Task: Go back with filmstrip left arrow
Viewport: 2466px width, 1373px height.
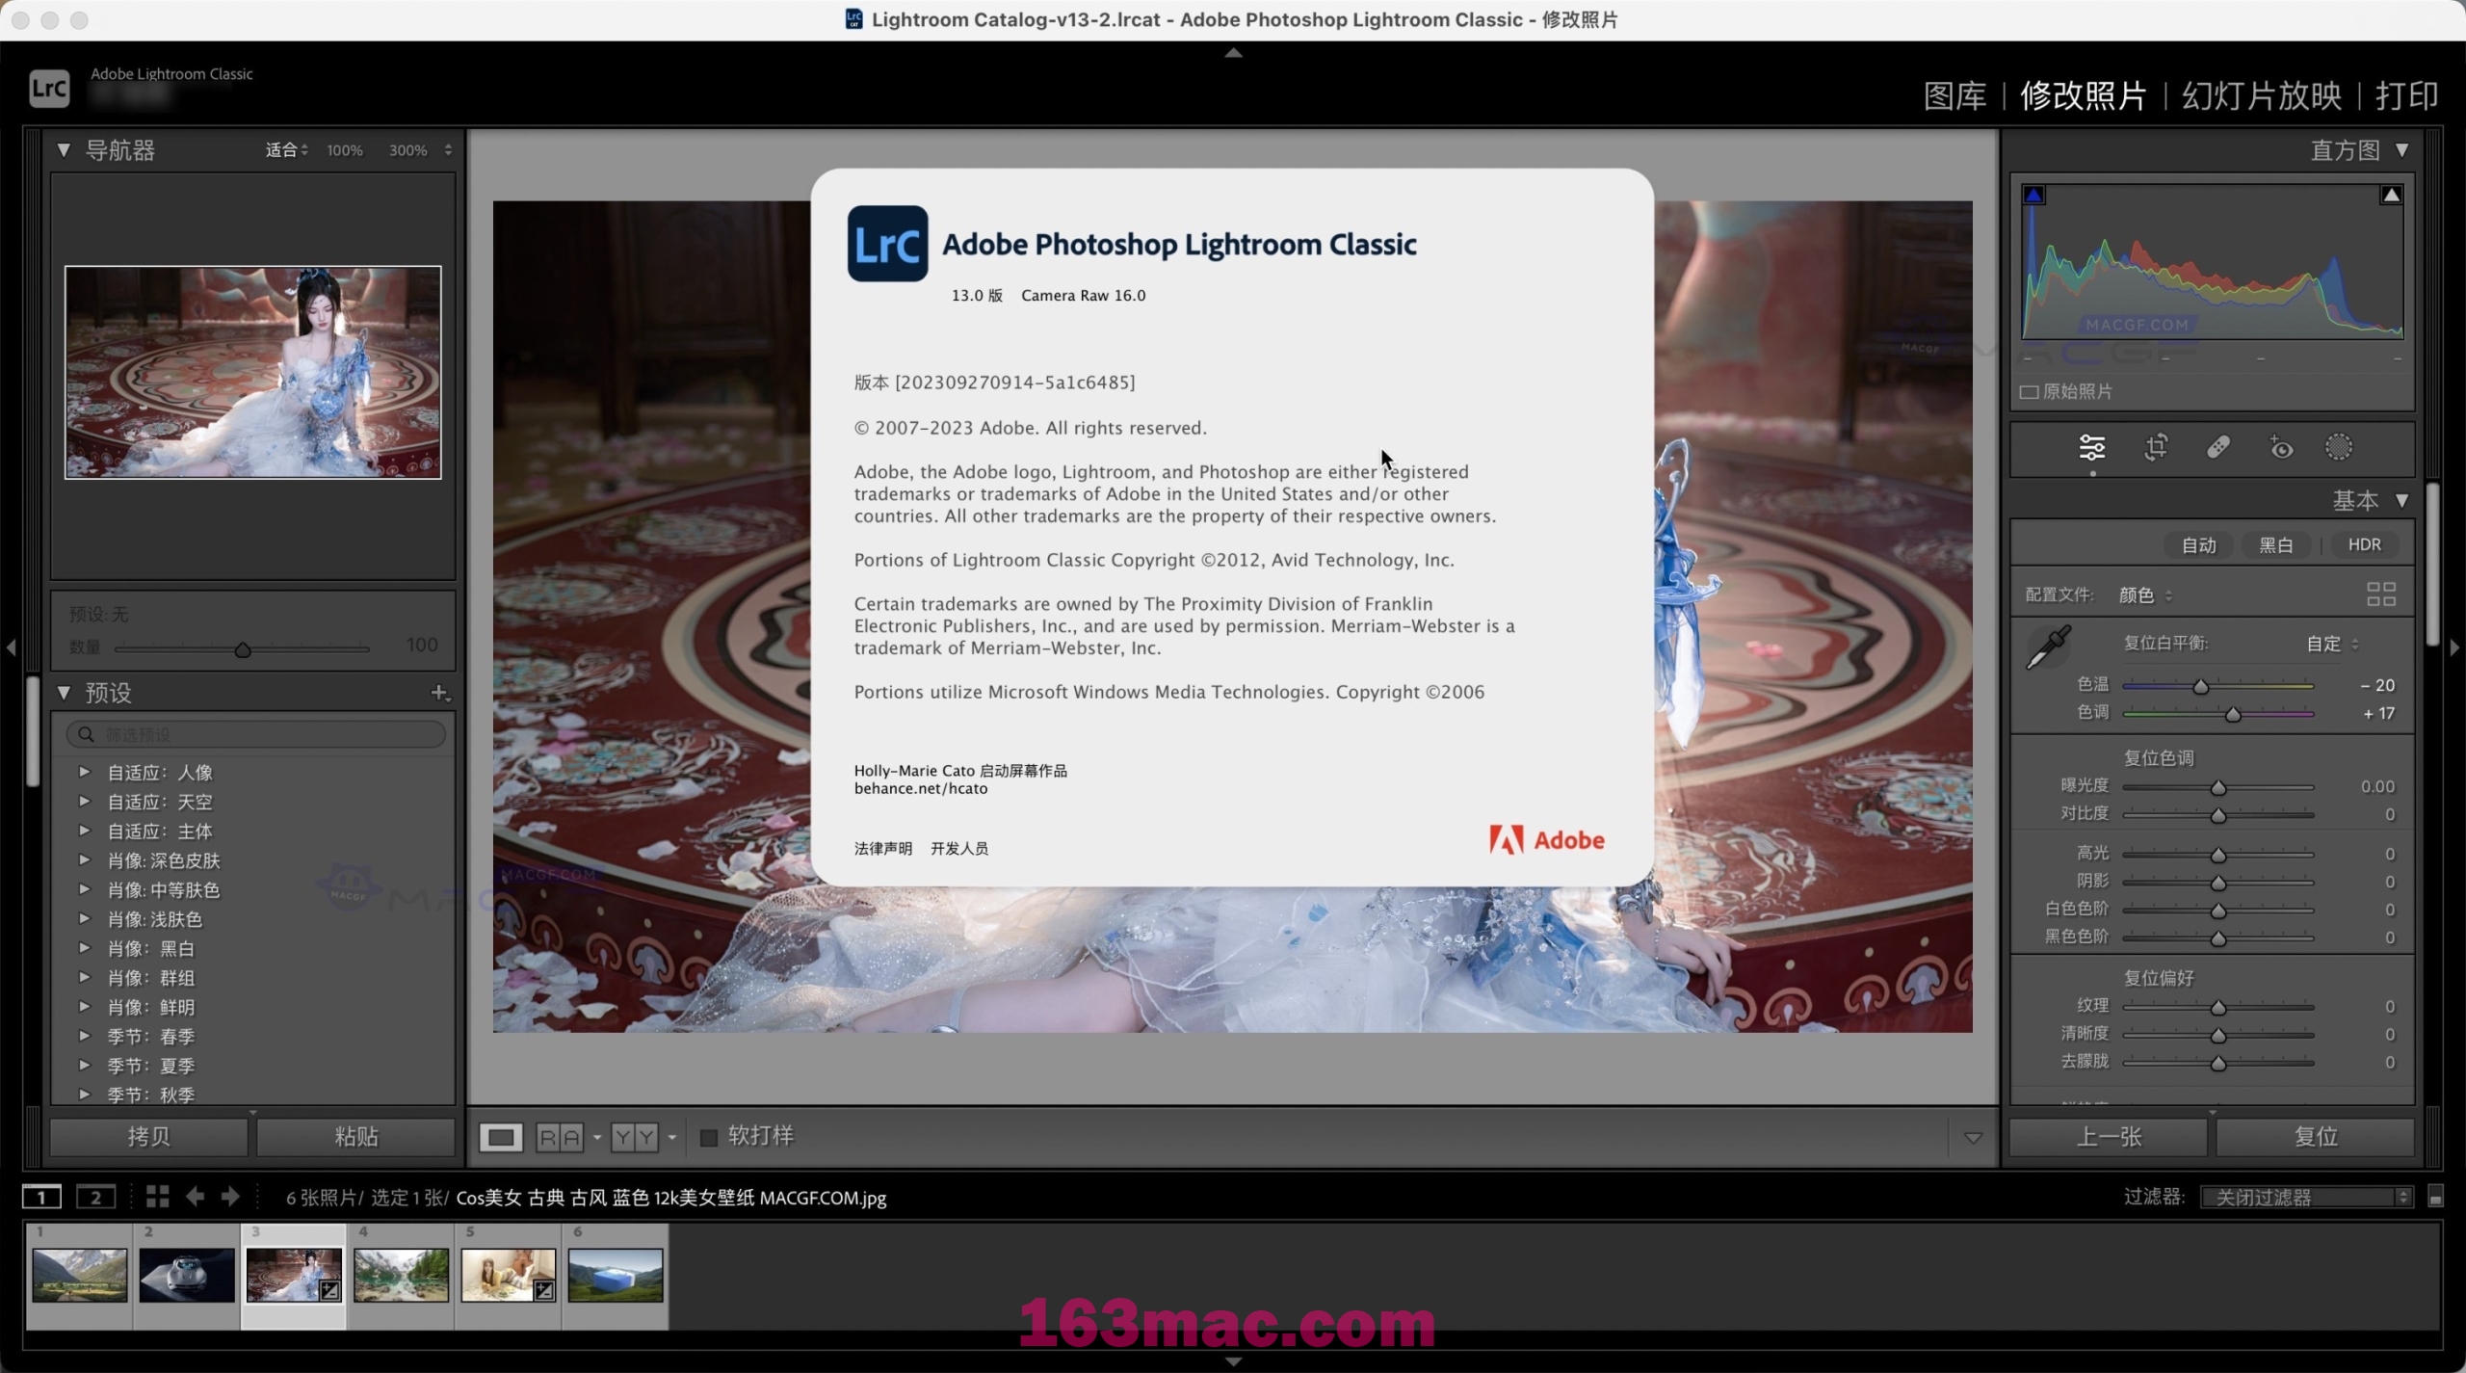Action: 195,1197
